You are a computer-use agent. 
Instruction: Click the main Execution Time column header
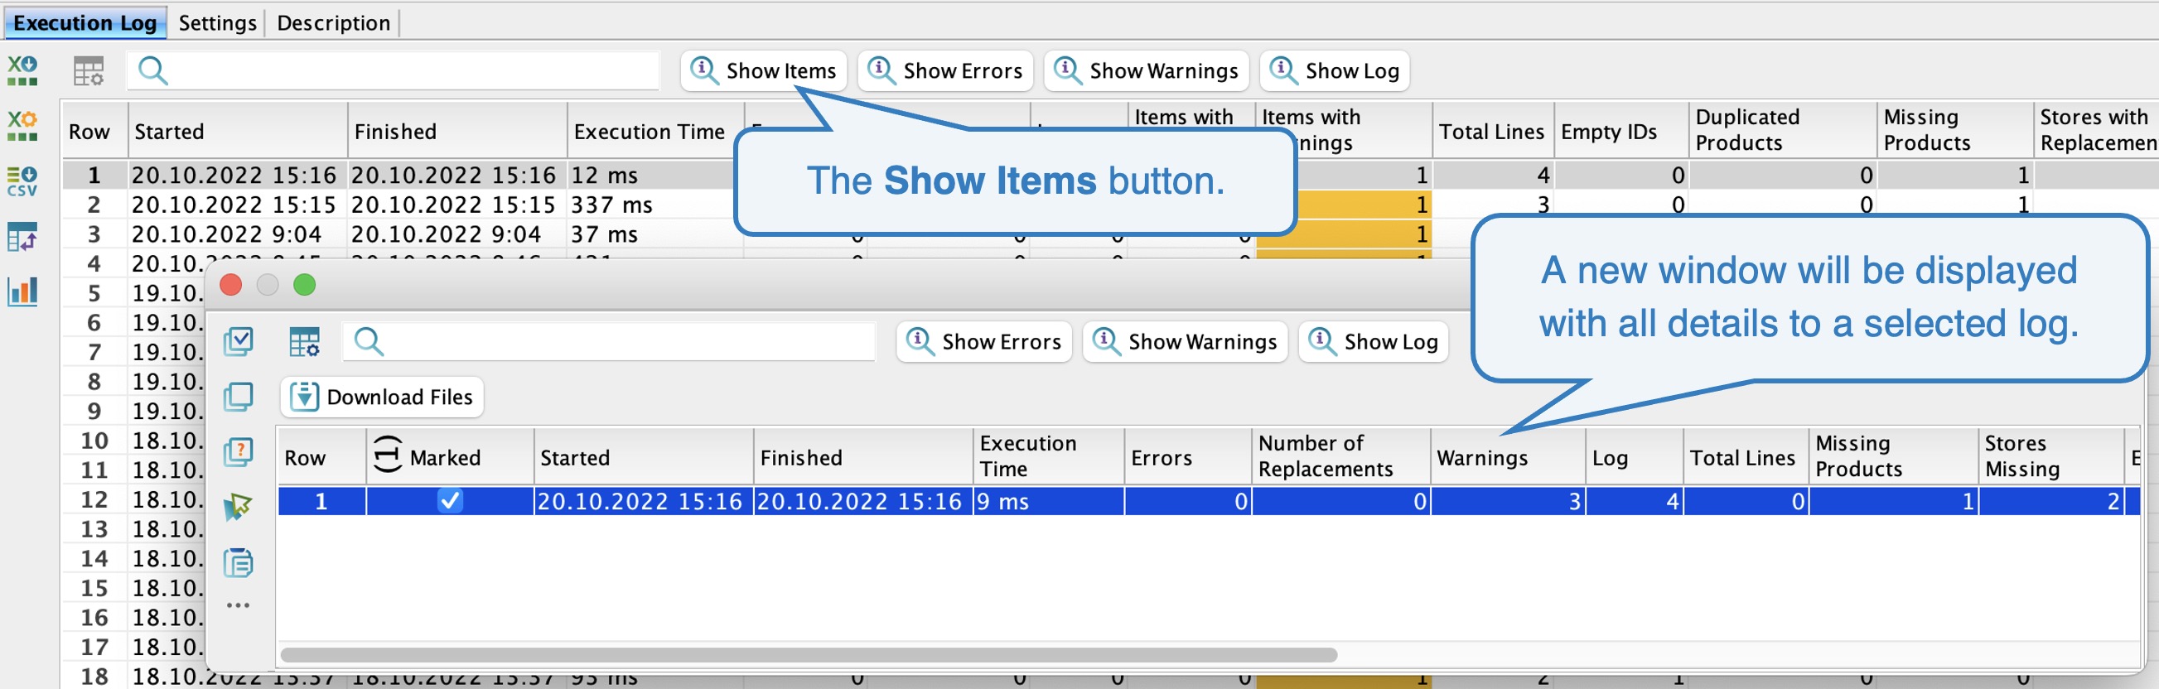pos(656,131)
